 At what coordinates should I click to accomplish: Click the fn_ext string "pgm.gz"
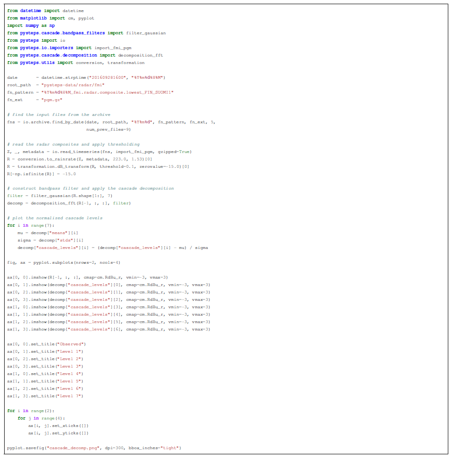click(x=52, y=100)
